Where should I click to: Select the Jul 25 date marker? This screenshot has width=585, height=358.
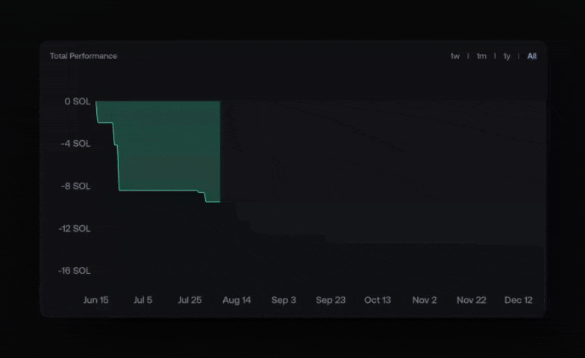(190, 301)
